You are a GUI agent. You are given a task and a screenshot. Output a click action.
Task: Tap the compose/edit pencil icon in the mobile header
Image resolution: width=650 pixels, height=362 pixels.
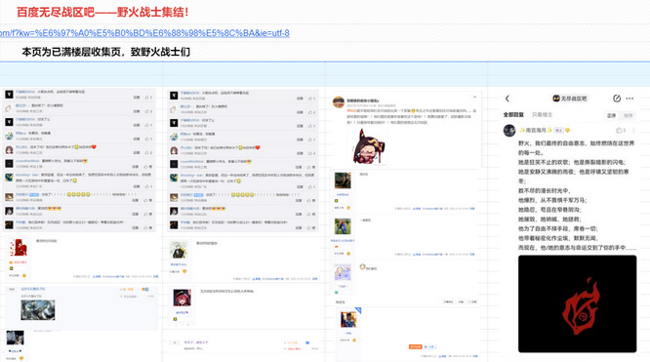(x=617, y=99)
